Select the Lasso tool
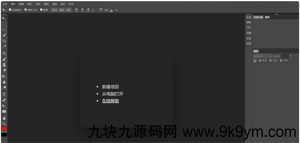Viewport: 300px width, 143px height. coord(4,30)
